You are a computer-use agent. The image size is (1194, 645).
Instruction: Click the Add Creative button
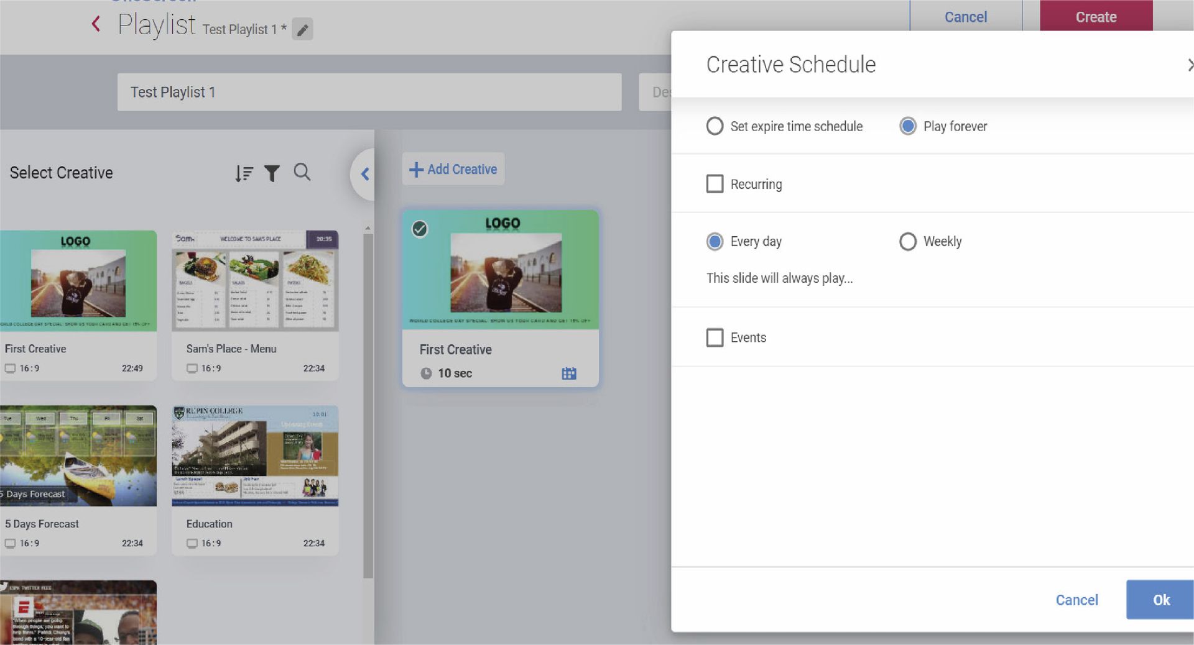[x=453, y=169]
